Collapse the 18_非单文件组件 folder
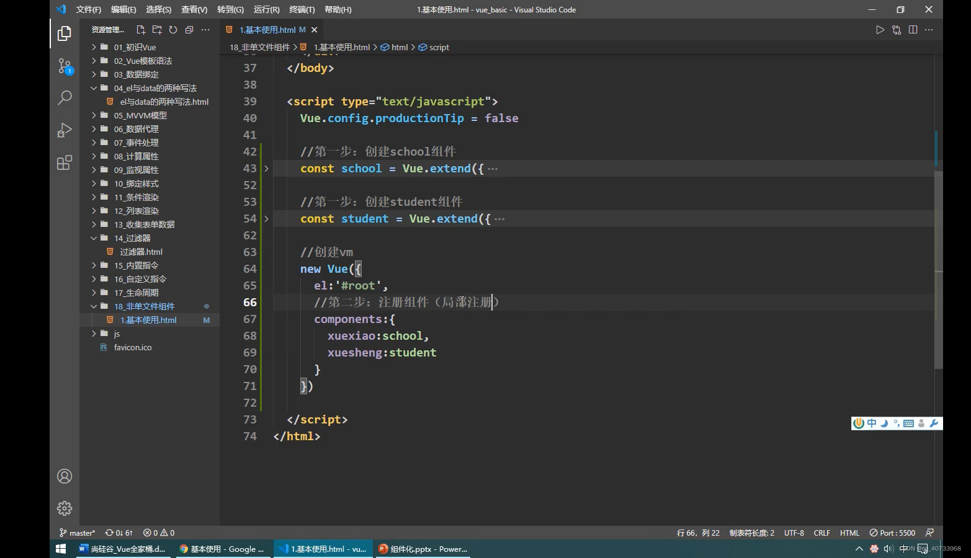The image size is (971, 558). [144, 306]
